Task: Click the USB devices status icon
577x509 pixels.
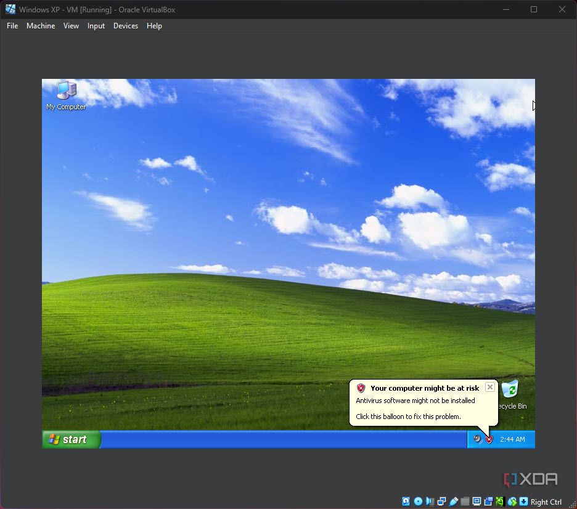Action: point(454,501)
